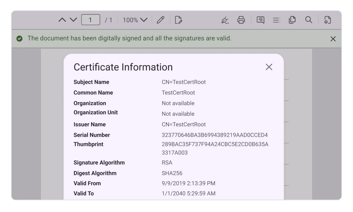Click the Common Name value TestCertRoot
353x212 pixels.
(x=178, y=93)
